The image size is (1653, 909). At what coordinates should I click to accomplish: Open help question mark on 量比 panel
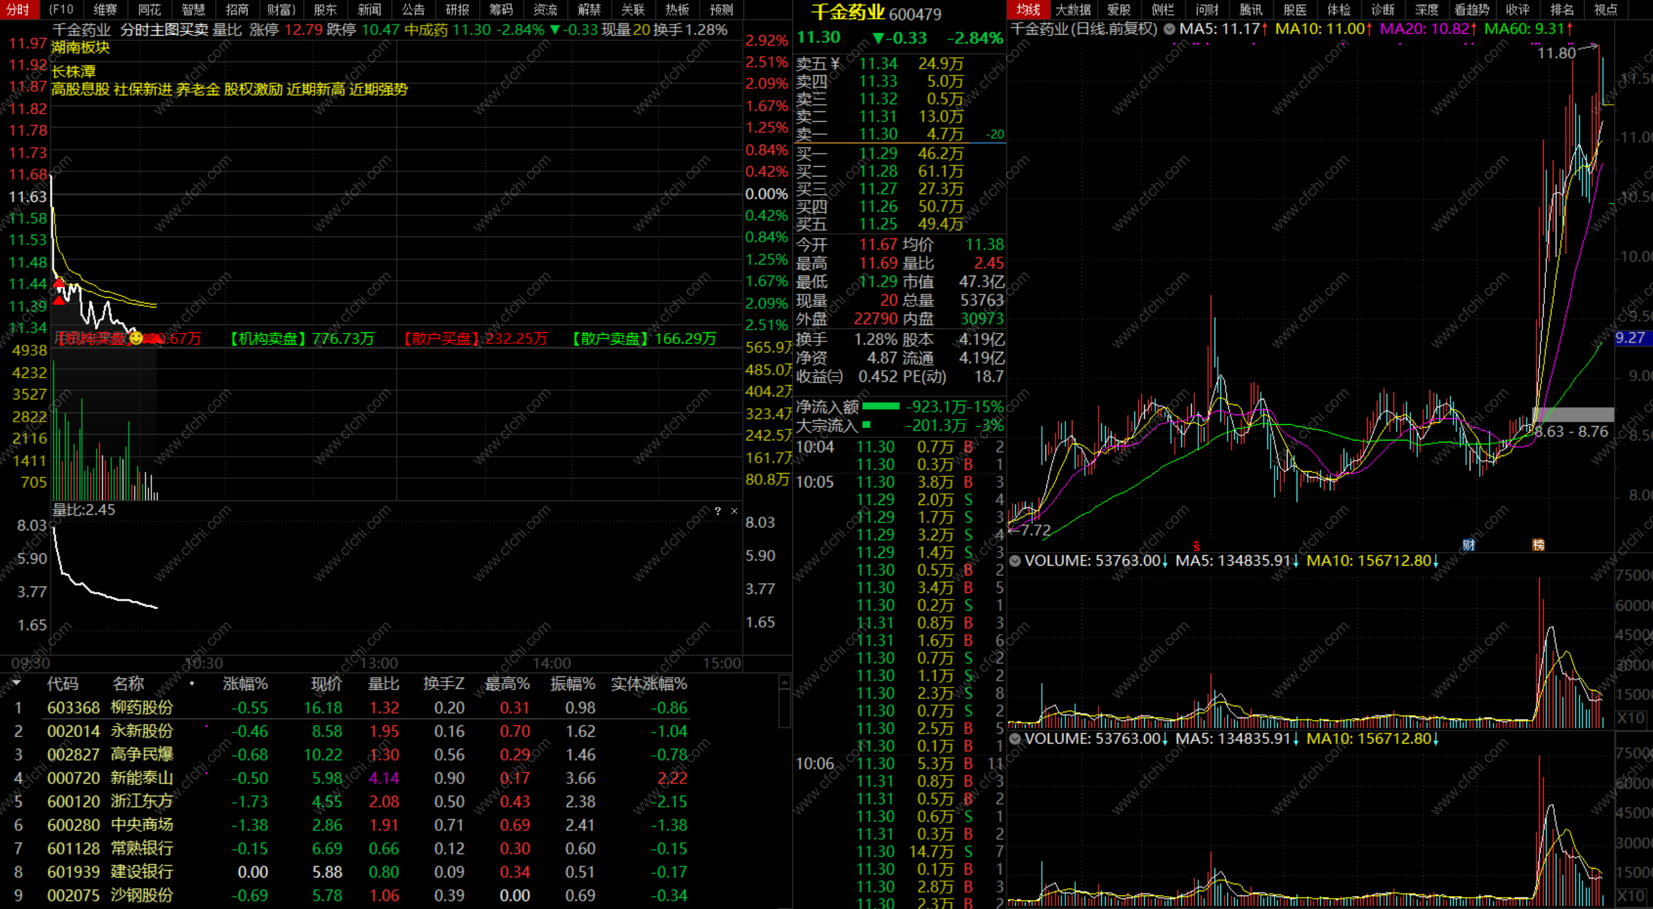pyautogui.click(x=717, y=512)
